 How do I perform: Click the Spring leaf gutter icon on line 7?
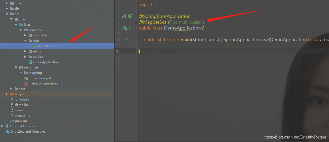coord(130,16)
